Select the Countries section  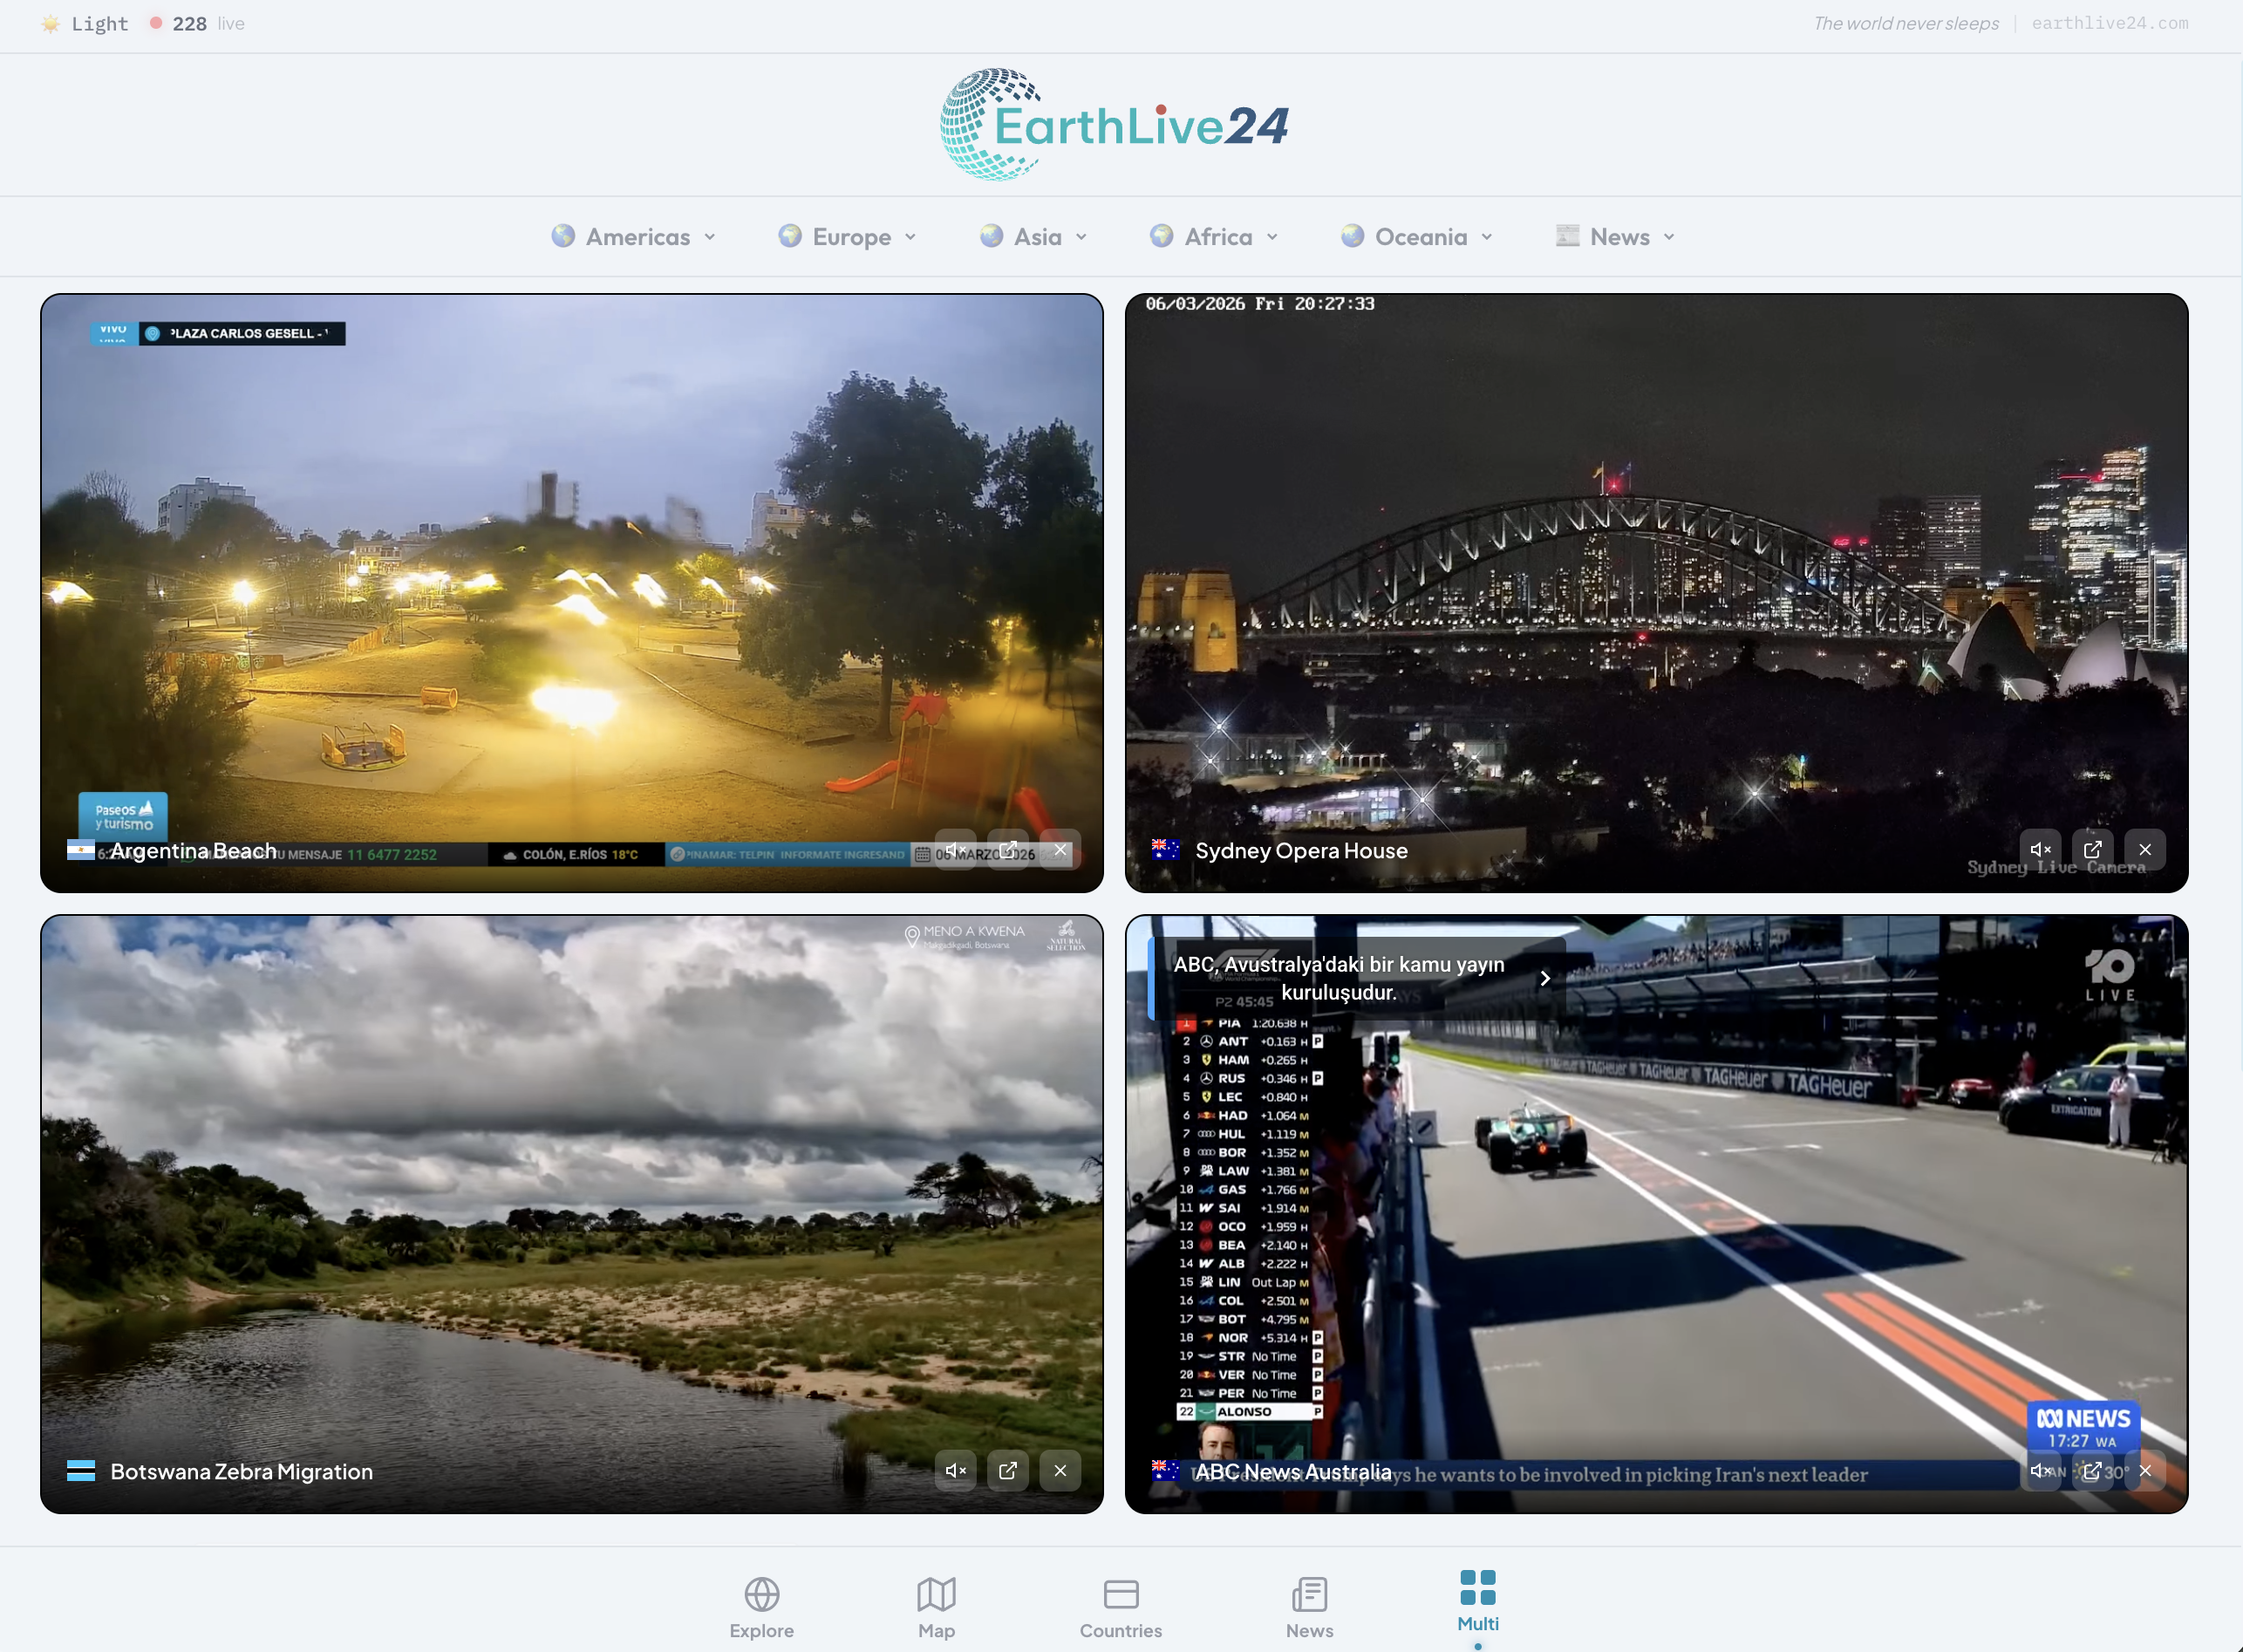(x=1121, y=1605)
